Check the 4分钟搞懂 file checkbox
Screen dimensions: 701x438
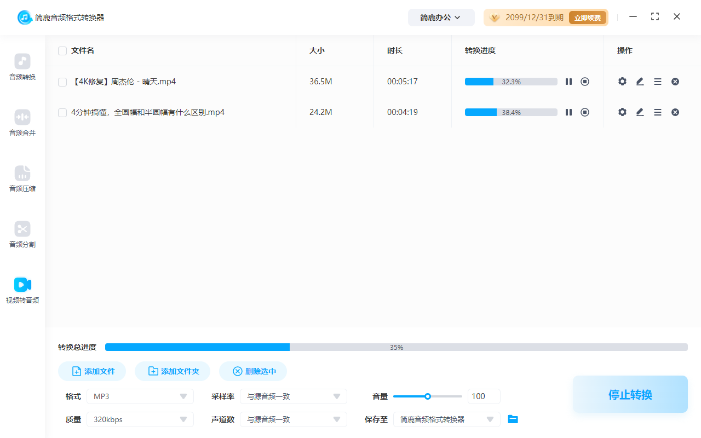coord(62,112)
